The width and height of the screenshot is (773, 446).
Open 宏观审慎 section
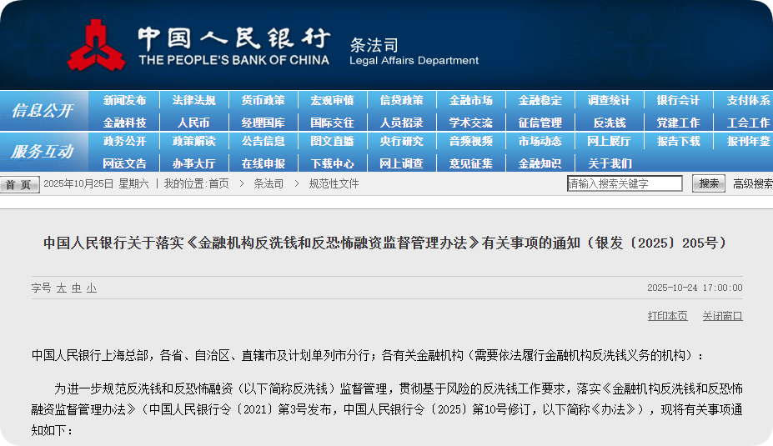point(332,100)
